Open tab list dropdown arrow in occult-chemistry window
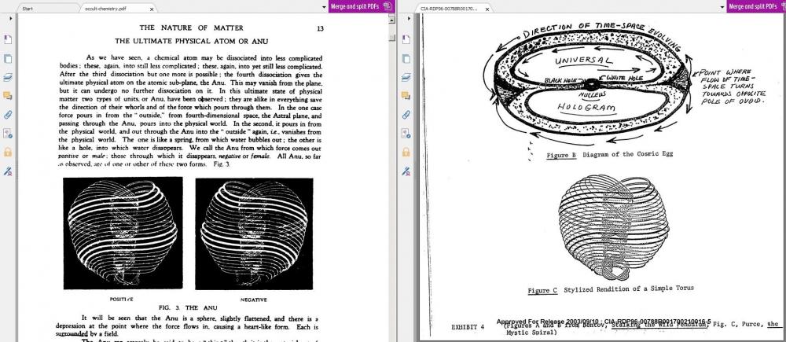 [323, 6]
